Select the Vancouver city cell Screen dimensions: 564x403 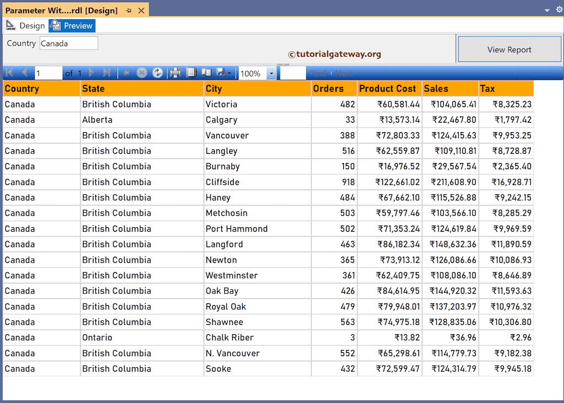coord(258,135)
